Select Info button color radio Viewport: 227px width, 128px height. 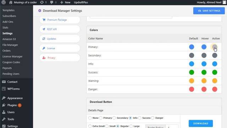coord(131,118)
